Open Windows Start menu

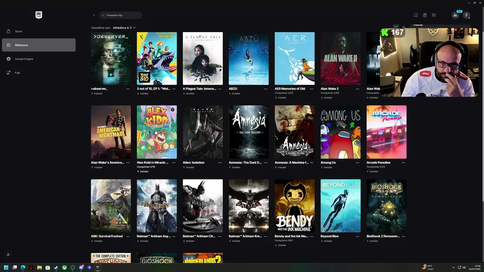pos(6,267)
